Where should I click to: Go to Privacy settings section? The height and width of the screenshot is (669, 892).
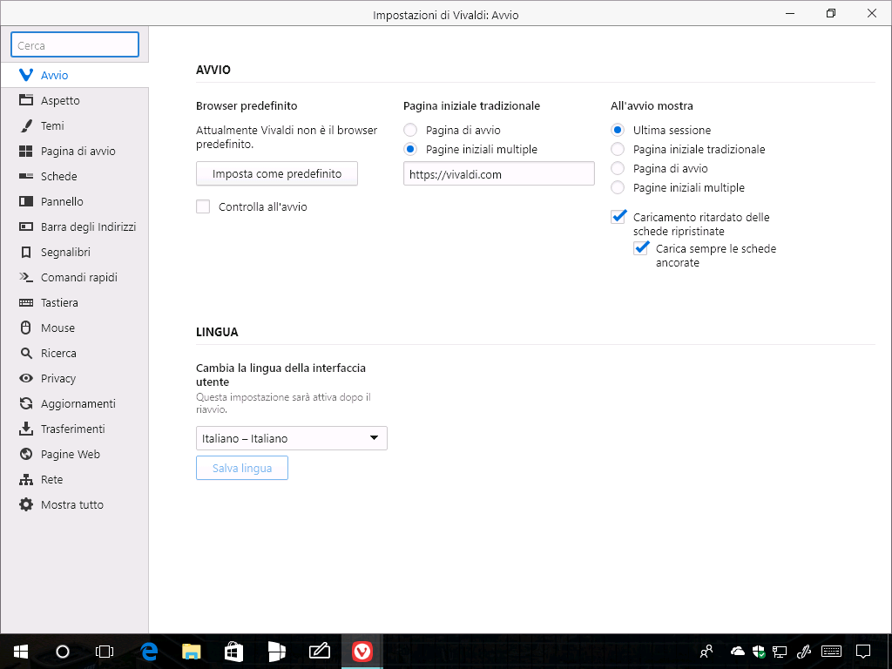(75, 378)
